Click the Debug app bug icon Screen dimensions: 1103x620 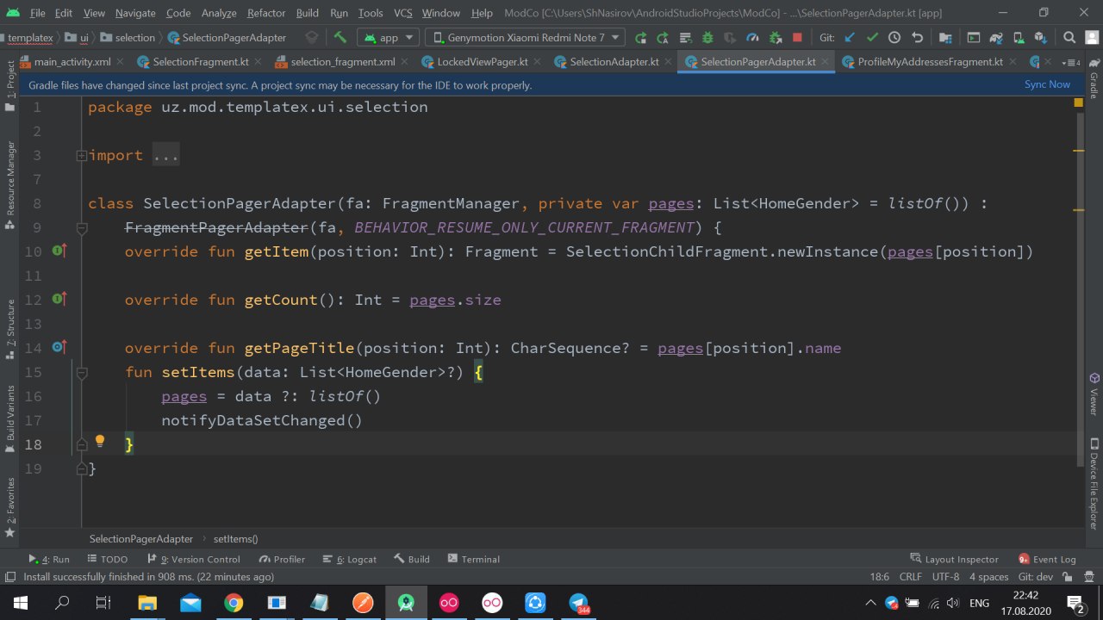708,38
